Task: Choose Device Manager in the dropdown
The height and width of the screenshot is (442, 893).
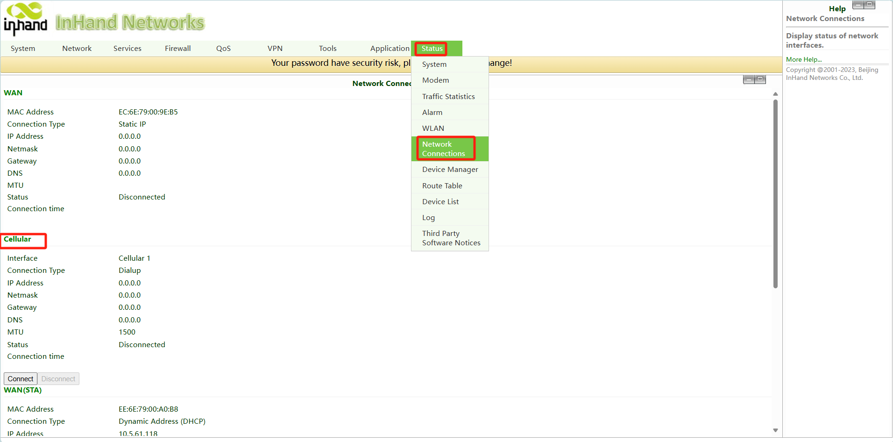Action: pos(450,169)
